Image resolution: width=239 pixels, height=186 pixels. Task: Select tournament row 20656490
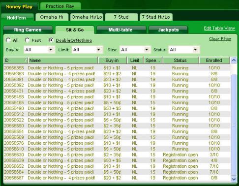click(x=117, y=108)
